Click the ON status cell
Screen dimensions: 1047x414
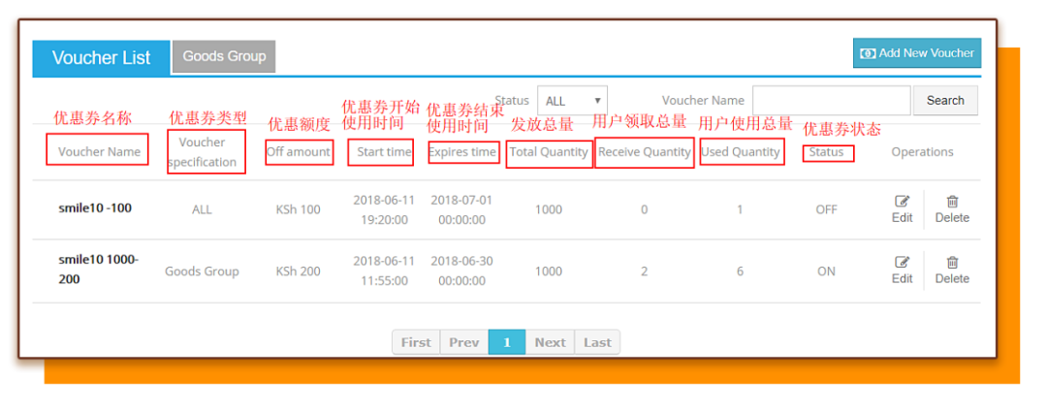[x=826, y=271]
